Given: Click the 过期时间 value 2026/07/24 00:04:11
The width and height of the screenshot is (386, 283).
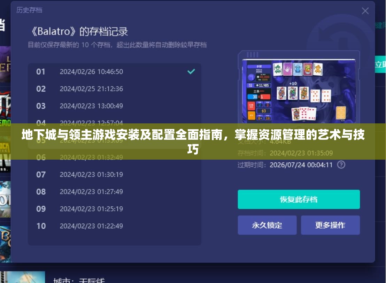Looking at the screenshot, I should 301,165.
